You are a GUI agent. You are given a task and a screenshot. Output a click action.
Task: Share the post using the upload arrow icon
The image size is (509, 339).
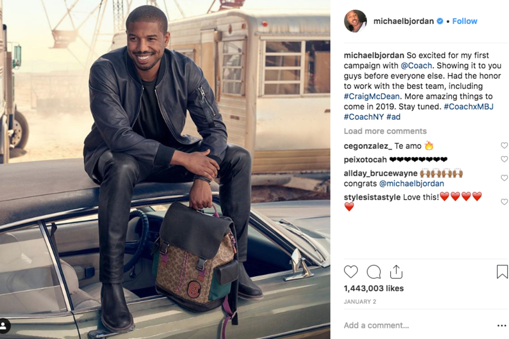(x=396, y=272)
